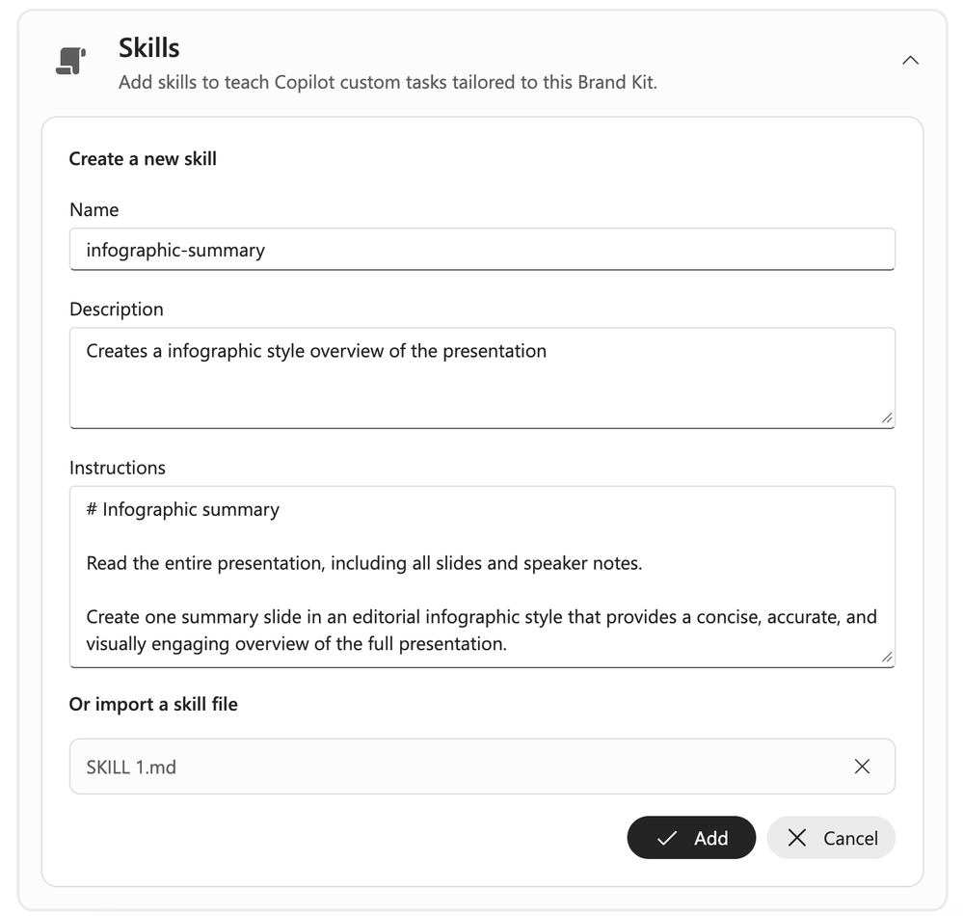Click the X icon on Cancel button
The height and width of the screenshot is (916, 963).
pos(796,837)
